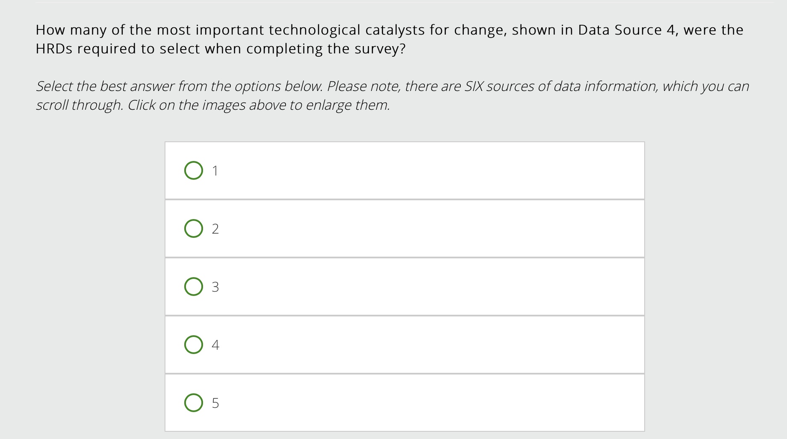Click the italic instruction text below the question
The height and width of the screenshot is (439, 787).
(299, 86)
